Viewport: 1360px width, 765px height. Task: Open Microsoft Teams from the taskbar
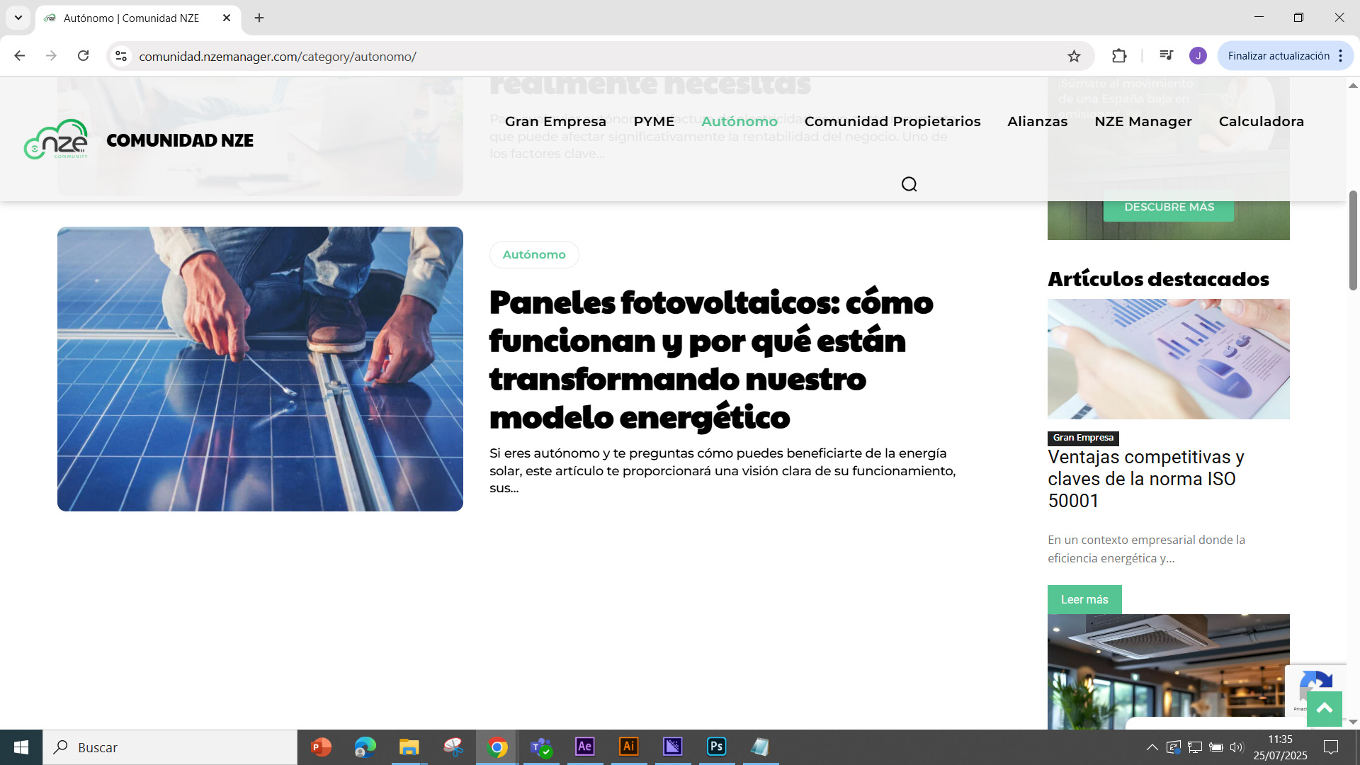point(541,747)
